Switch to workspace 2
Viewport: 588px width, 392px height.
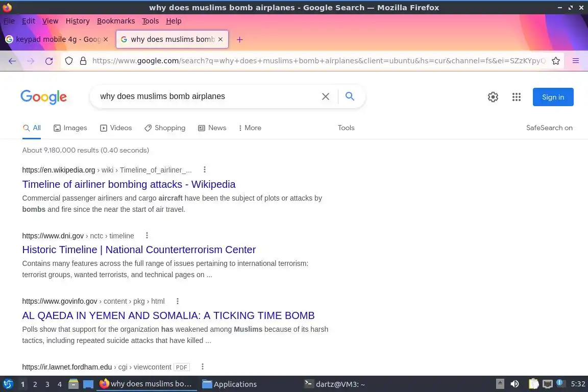click(35, 384)
